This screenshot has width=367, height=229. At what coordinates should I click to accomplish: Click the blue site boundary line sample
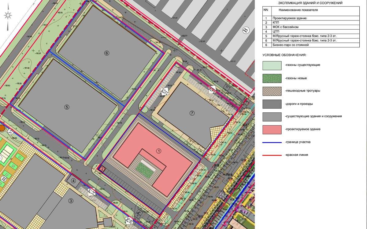pyautogui.click(x=272, y=143)
